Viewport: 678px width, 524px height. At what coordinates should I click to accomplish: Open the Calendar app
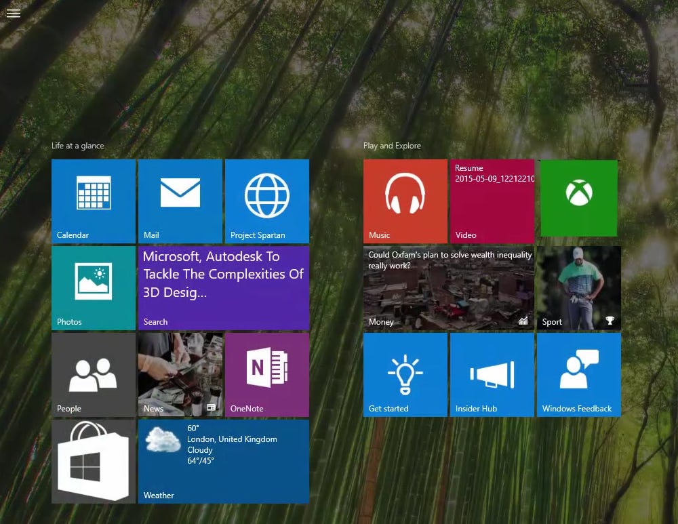93,201
